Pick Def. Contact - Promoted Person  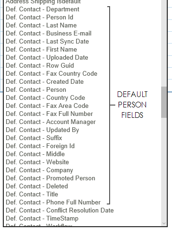tap(51, 178)
